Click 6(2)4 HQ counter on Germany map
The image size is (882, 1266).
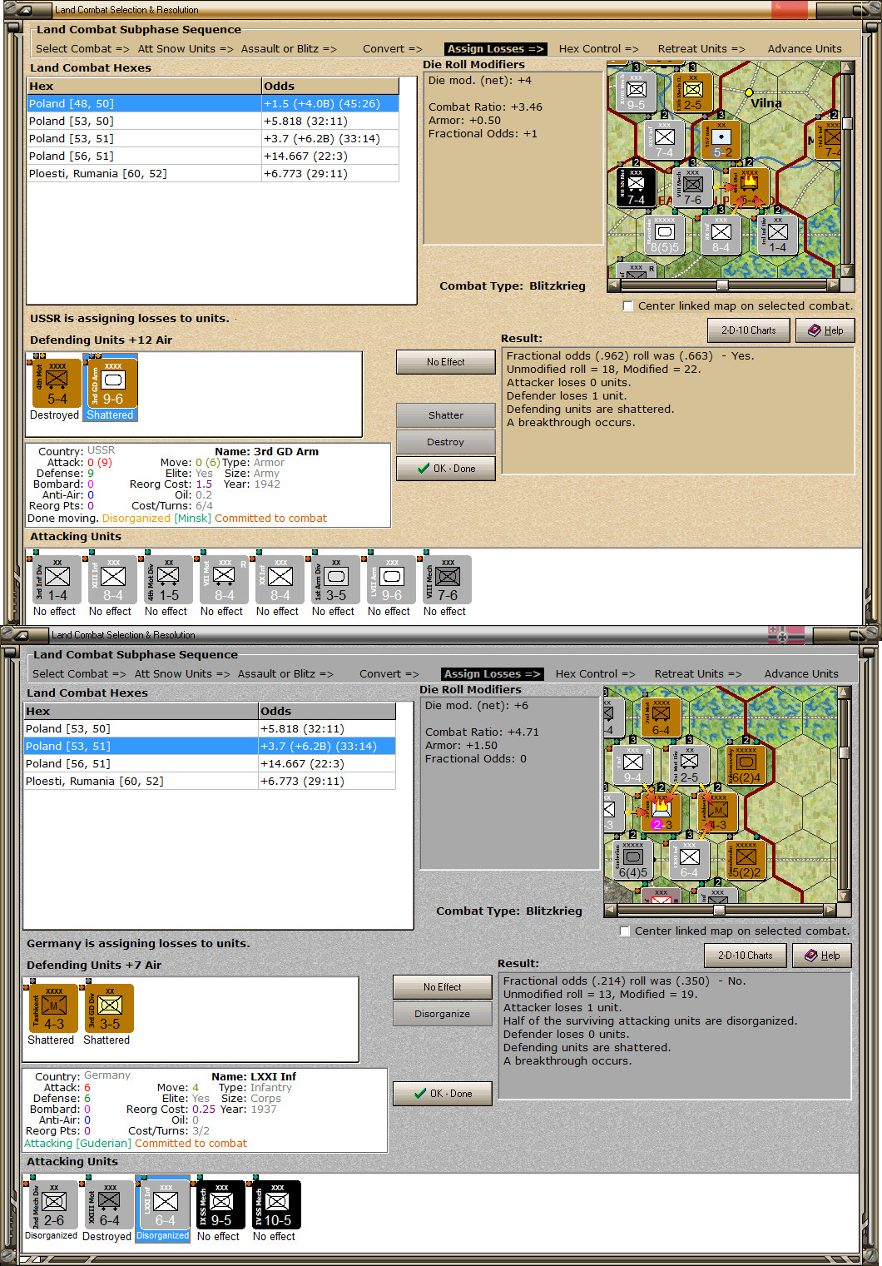pos(746,765)
